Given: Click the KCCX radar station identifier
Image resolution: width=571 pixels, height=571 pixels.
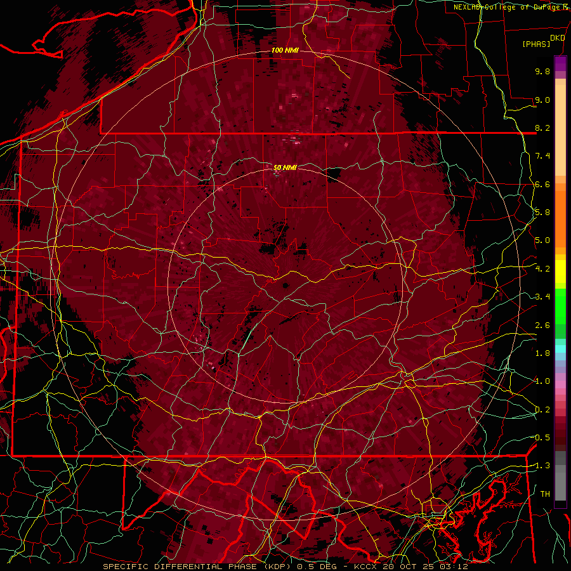Looking at the screenshot, I should (365, 567).
